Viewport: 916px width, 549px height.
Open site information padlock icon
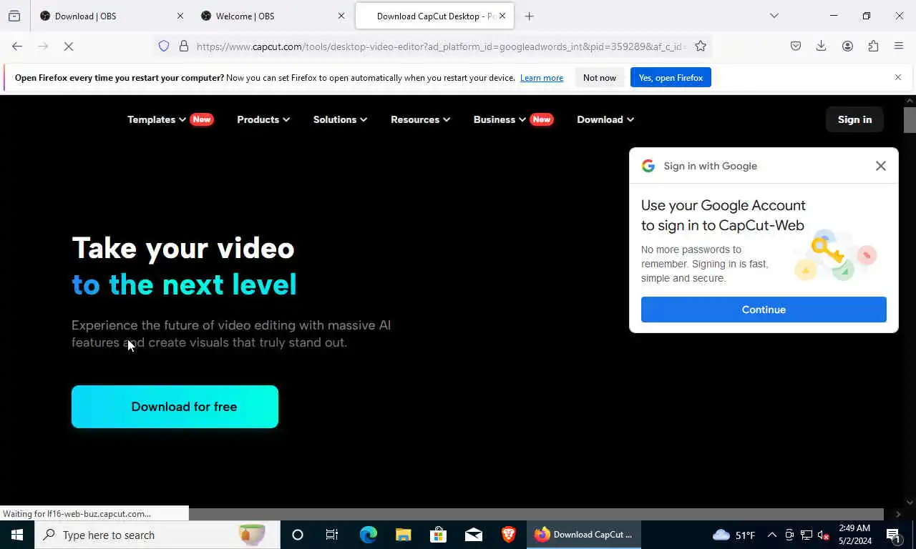click(184, 46)
